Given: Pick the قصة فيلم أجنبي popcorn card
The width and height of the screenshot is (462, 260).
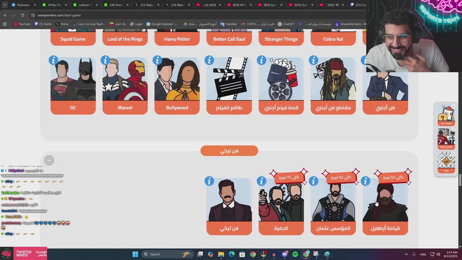Looking at the screenshot, I should click(281, 86).
